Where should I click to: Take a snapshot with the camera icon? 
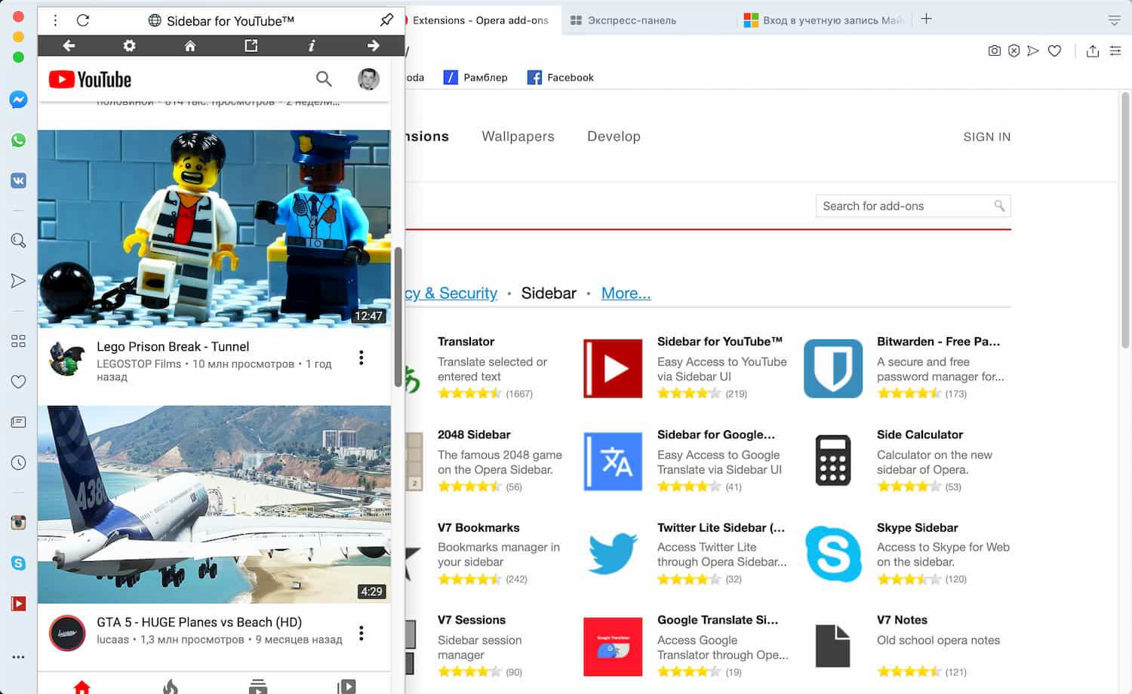click(x=995, y=51)
